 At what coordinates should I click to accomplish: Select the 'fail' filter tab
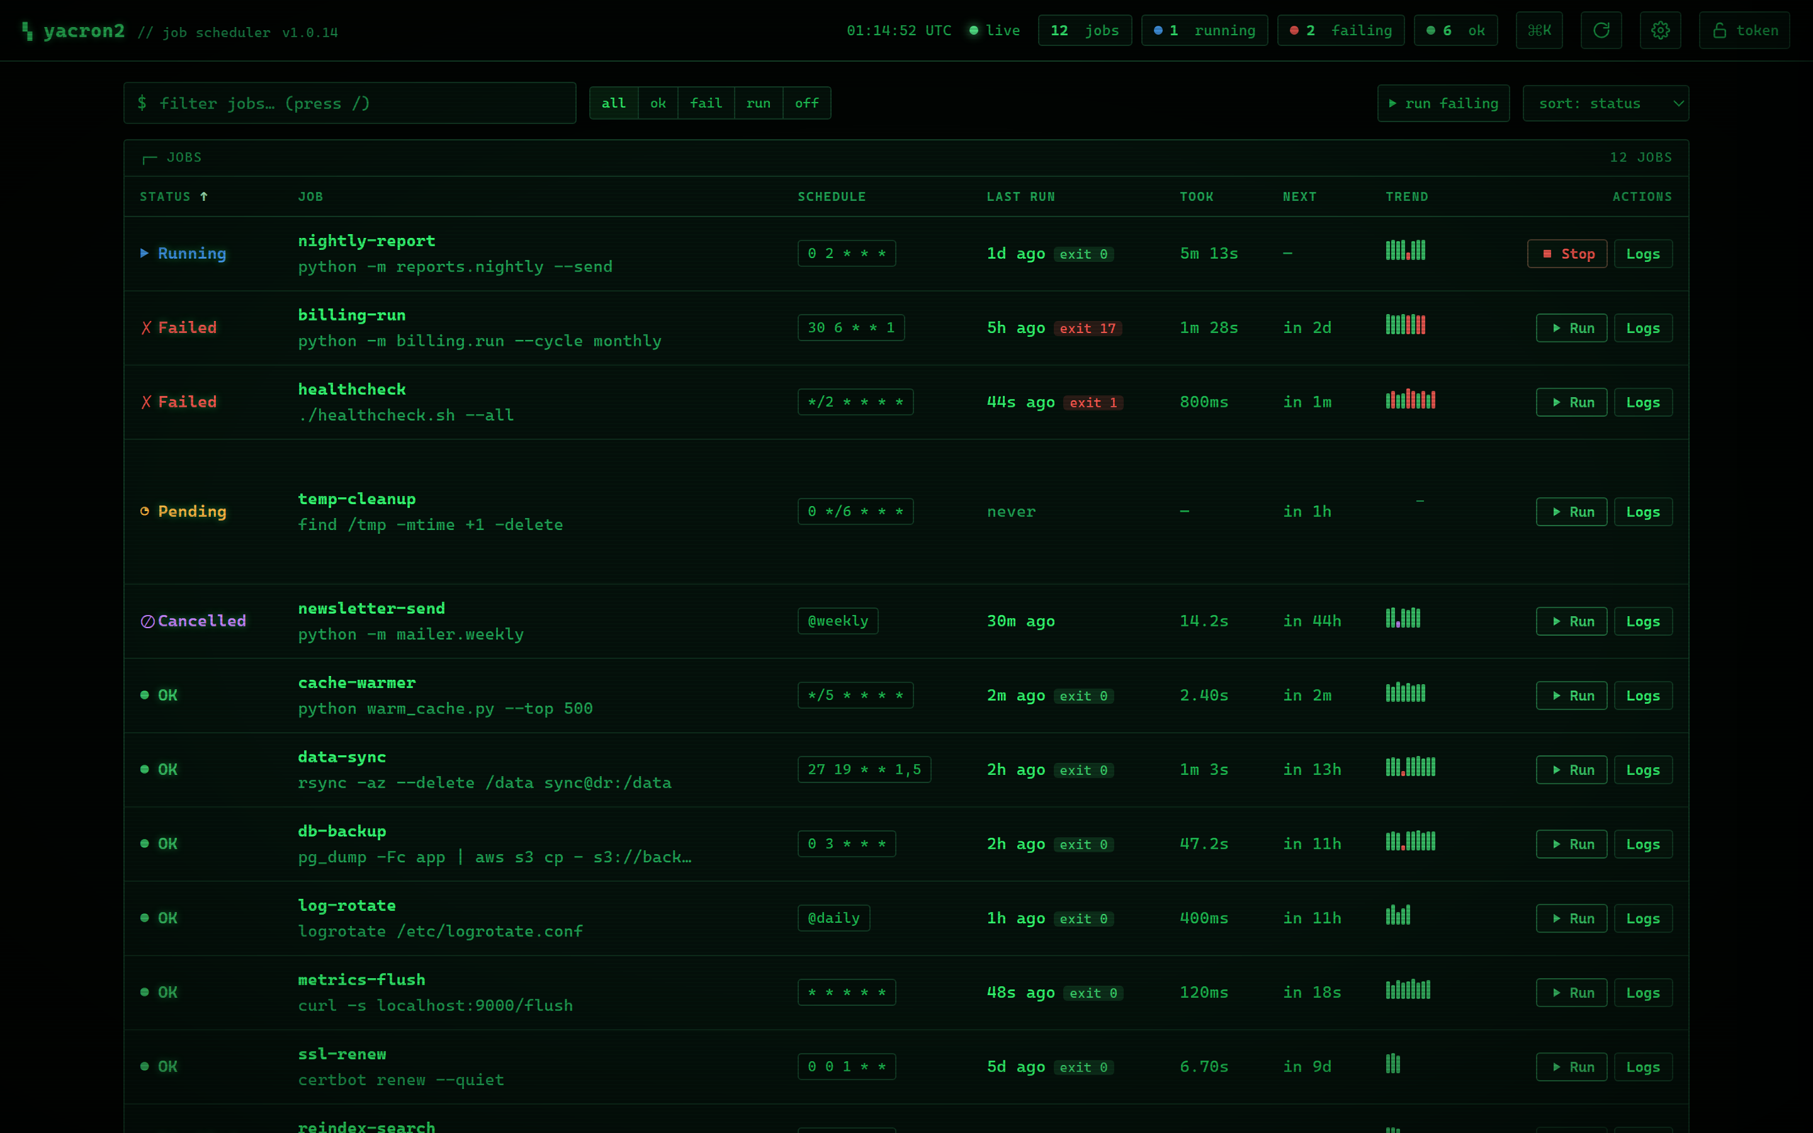pos(706,103)
